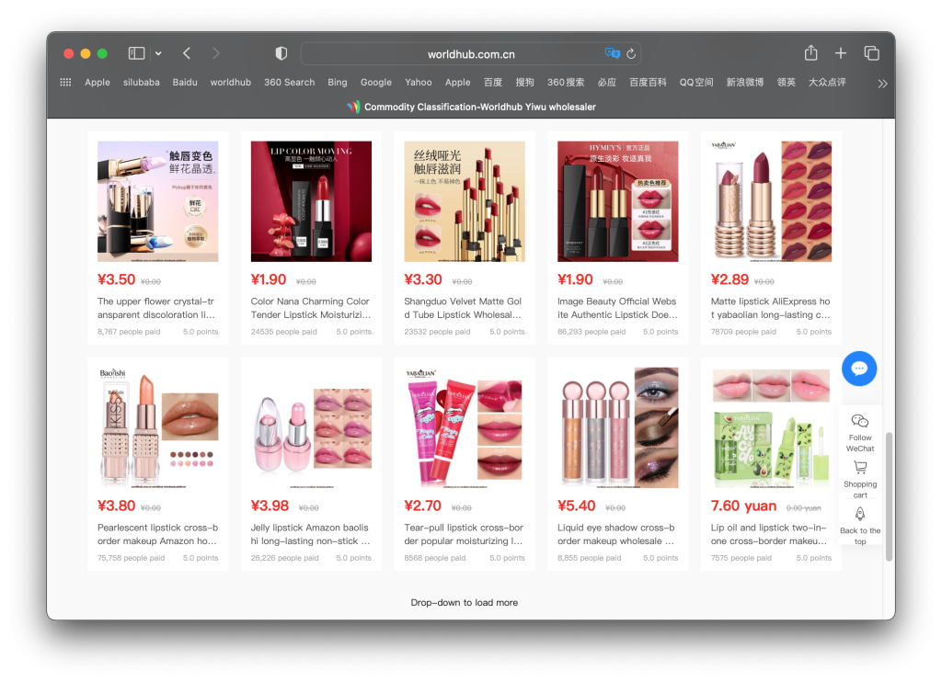This screenshot has height=682, width=942.
Task: Click the translate icon in address bar
Action: pyautogui.click(x=612, y=54)
